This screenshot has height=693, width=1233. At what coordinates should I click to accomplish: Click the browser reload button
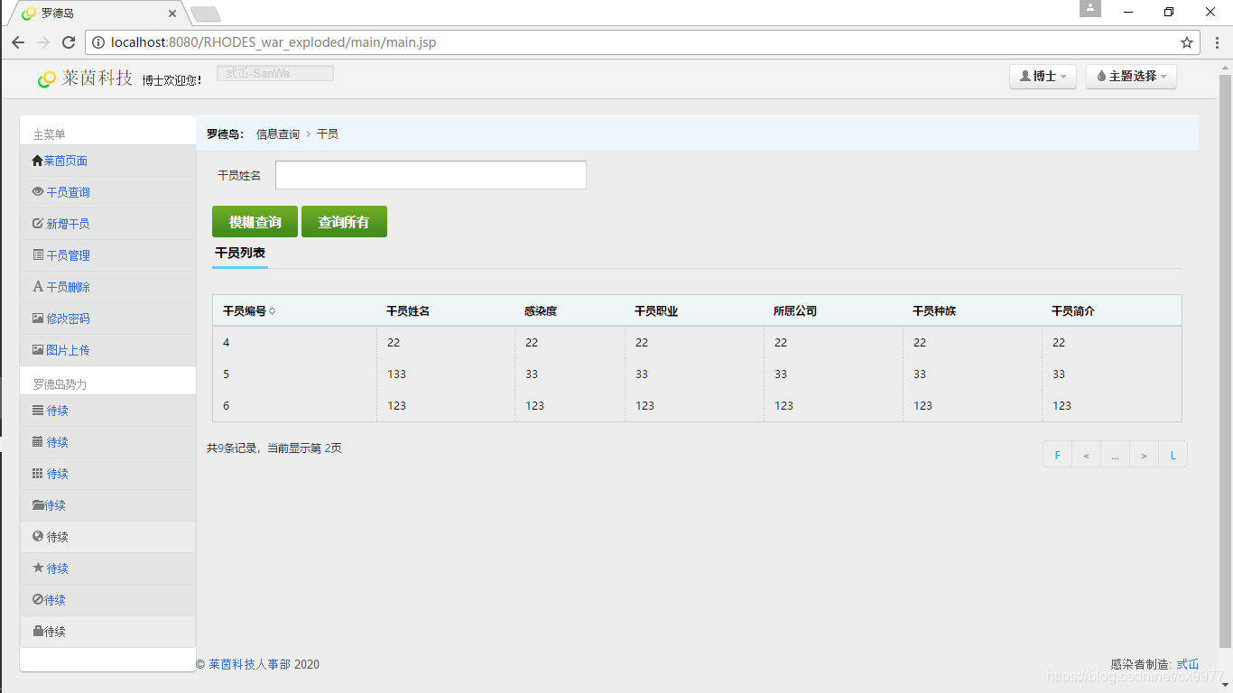[69, 42]
